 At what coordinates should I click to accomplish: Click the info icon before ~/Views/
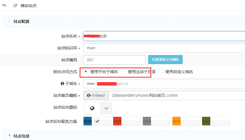tap(89, 96)
